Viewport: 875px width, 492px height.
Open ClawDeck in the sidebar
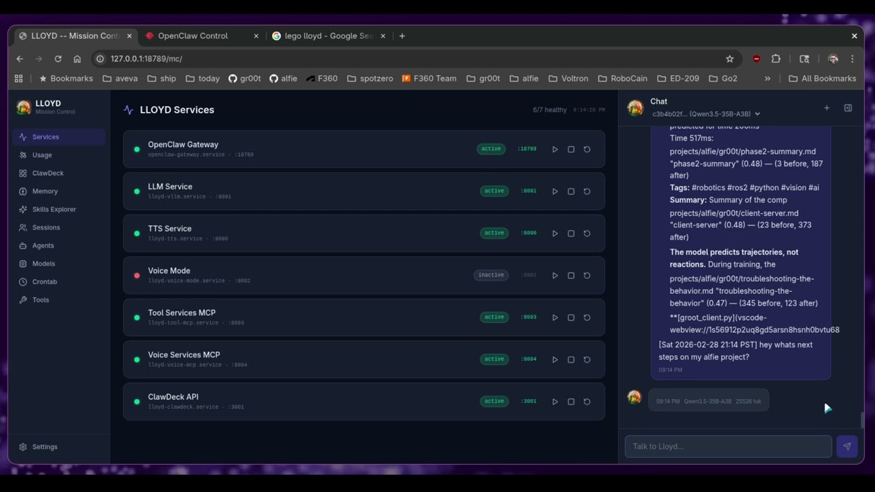pyautogui.click(x=59, y=173)
